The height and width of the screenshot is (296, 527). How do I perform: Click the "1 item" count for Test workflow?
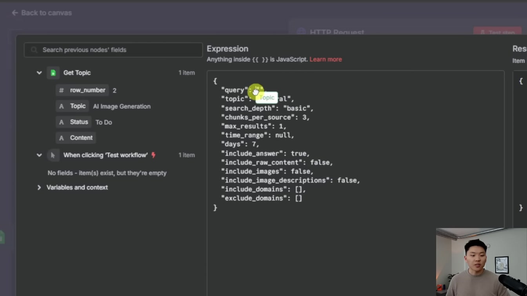coord(187,155)
